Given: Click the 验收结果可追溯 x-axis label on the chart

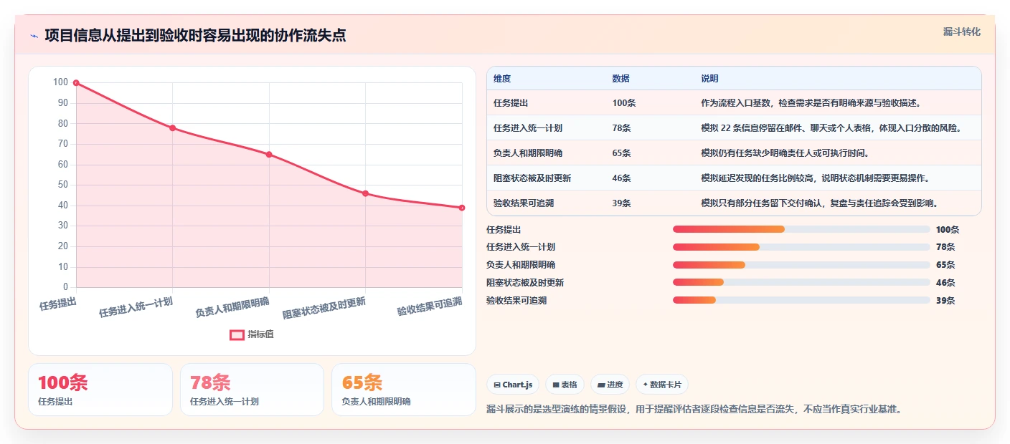Looking at the screenshot, I should pyautogui.click(x=430, y=306).
